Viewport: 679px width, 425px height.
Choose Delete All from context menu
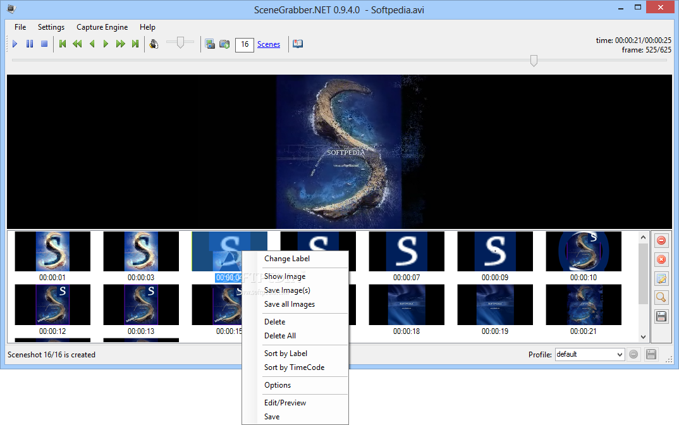click(x=295, y=336)
